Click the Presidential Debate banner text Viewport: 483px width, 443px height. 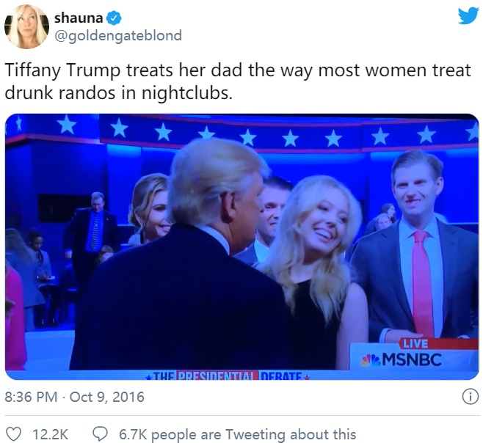tap(228, 376)
